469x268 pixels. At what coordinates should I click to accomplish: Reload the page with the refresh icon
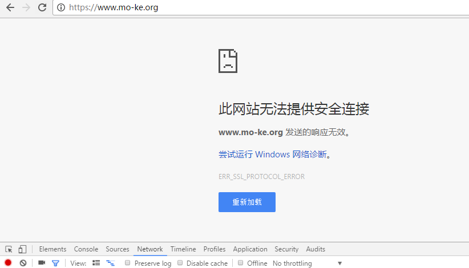click(42, 7)
